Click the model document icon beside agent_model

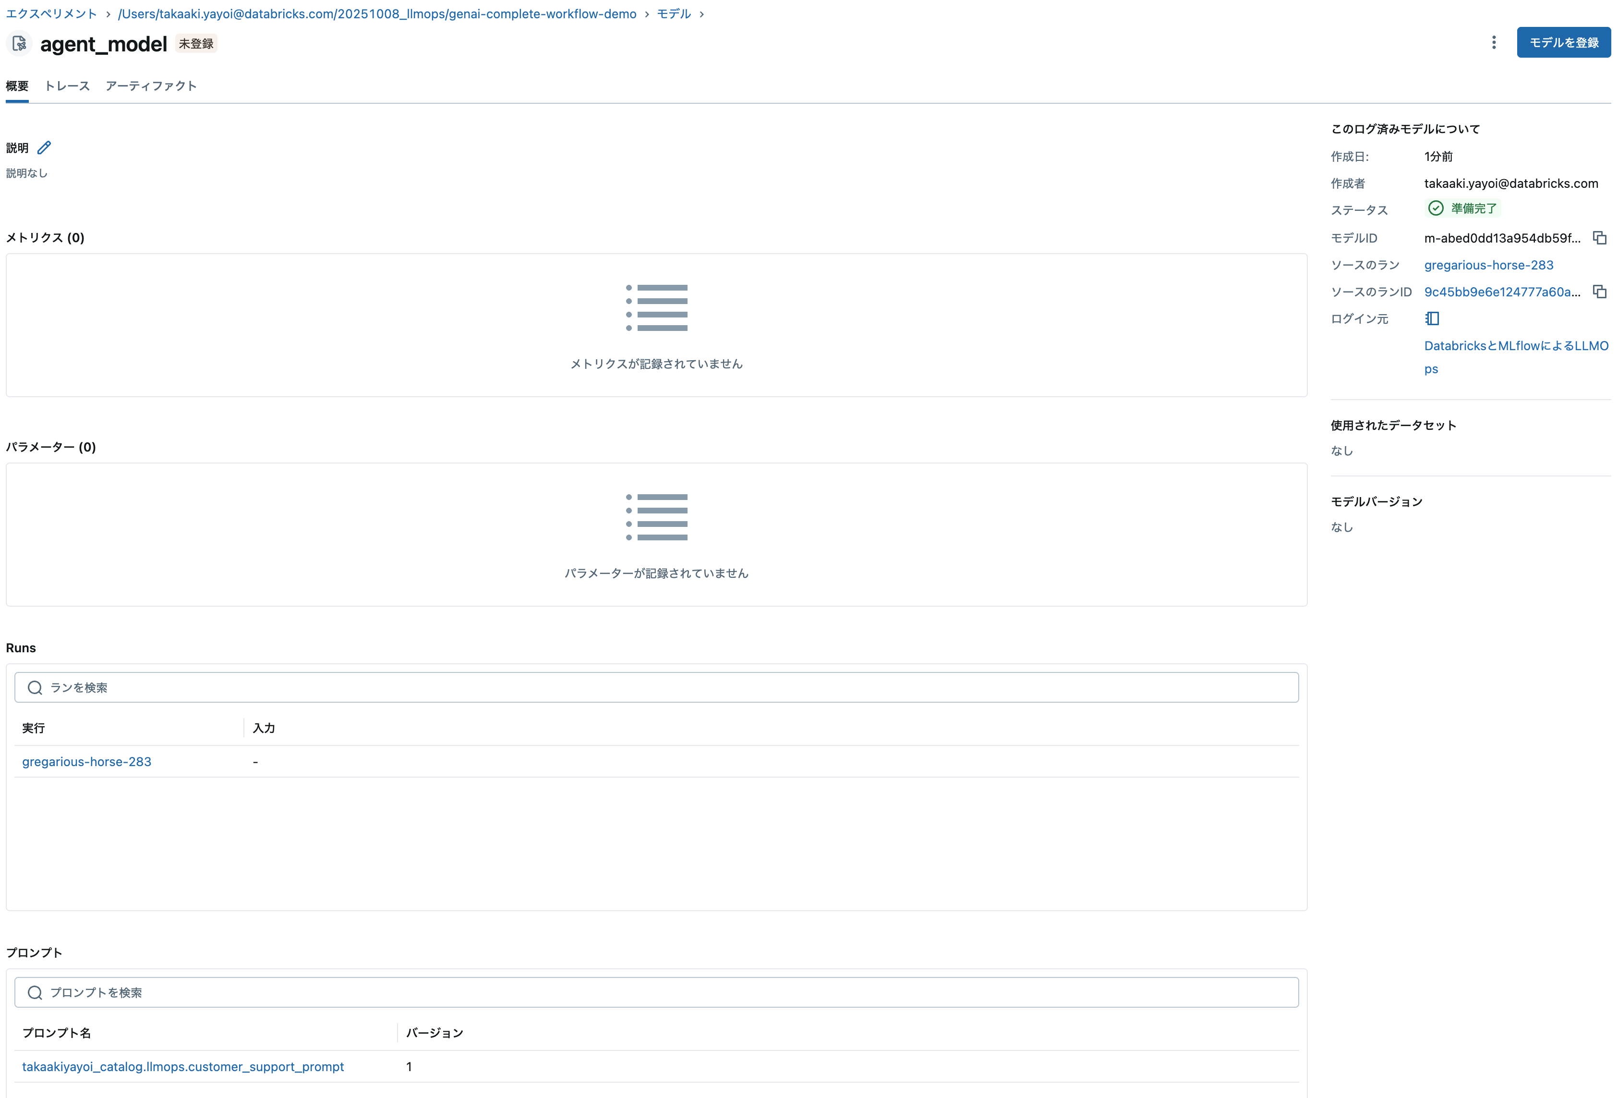(x=19, y=43)
